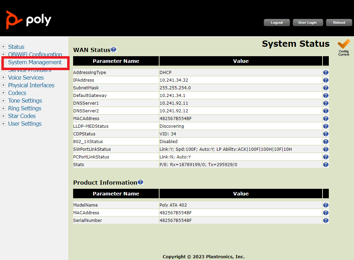Select the VID: 34 value
Screen dimensions: 354x260
168,134
